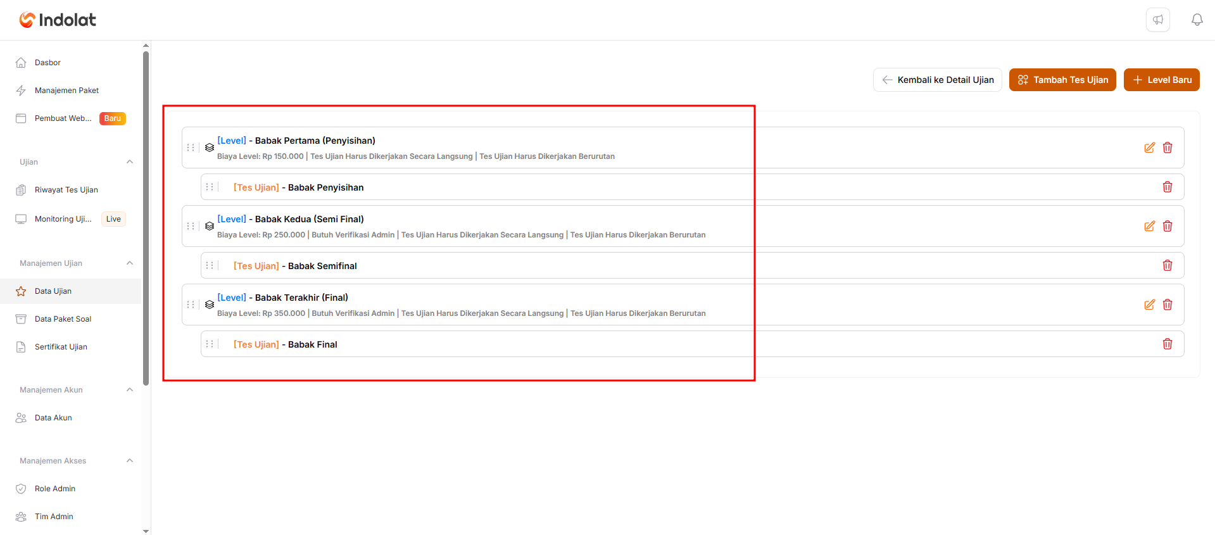The height and width of the screenshot is (535, 1215).
Task: Click "Biaya Level: Rp 350.000" text
Action: (x=261, y=313)
